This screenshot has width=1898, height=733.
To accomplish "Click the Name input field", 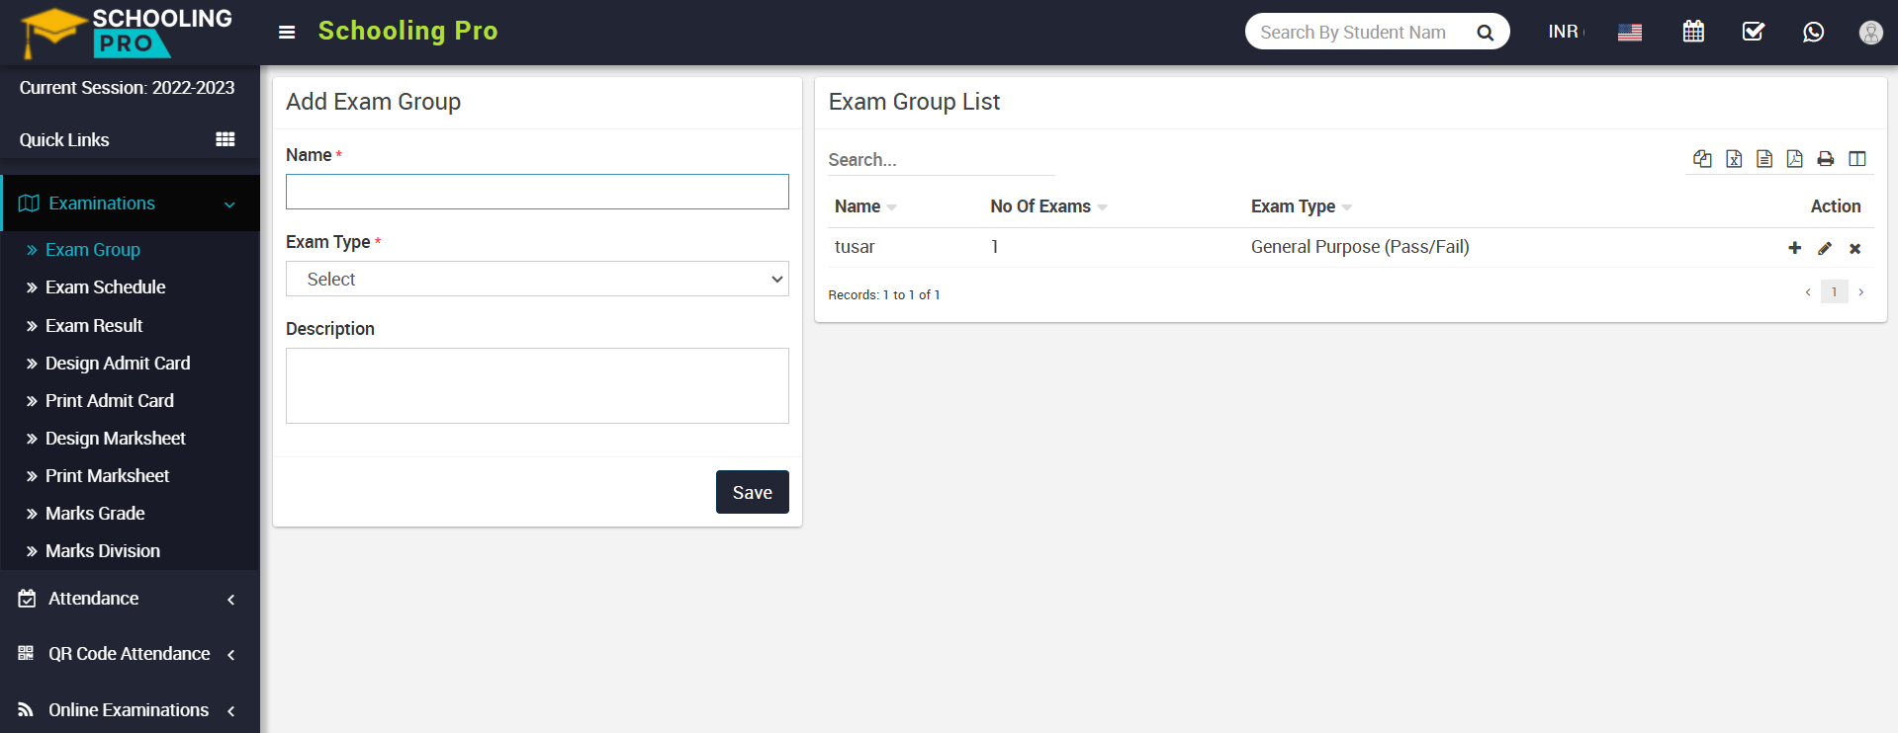I will pyautogui.click(x=537, y=192).
